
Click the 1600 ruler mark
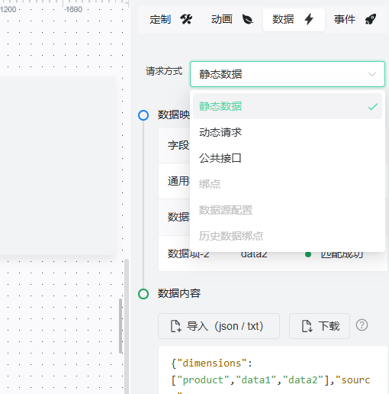click(x=74, y=10)
